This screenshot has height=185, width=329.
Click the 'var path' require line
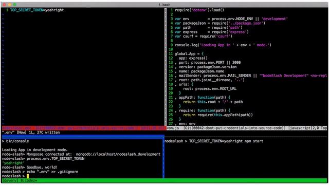coord(209,27)
